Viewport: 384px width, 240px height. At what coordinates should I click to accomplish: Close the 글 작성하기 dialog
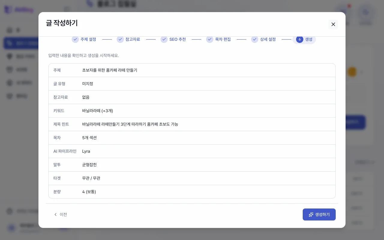pyautogui.click(x=333, y=24)
